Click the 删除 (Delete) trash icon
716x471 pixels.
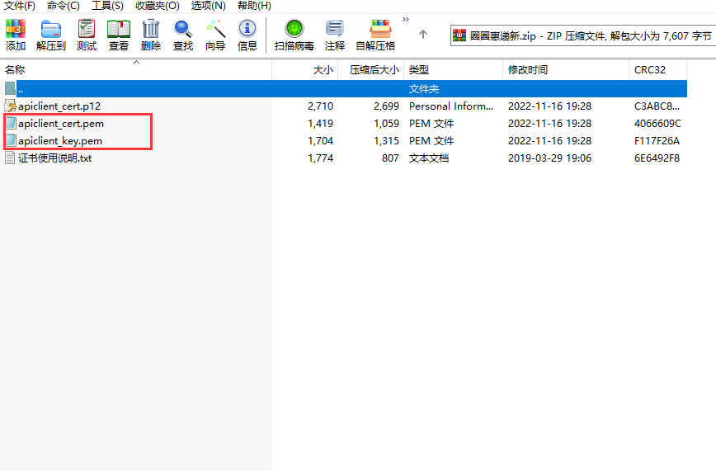coord(151,35)
